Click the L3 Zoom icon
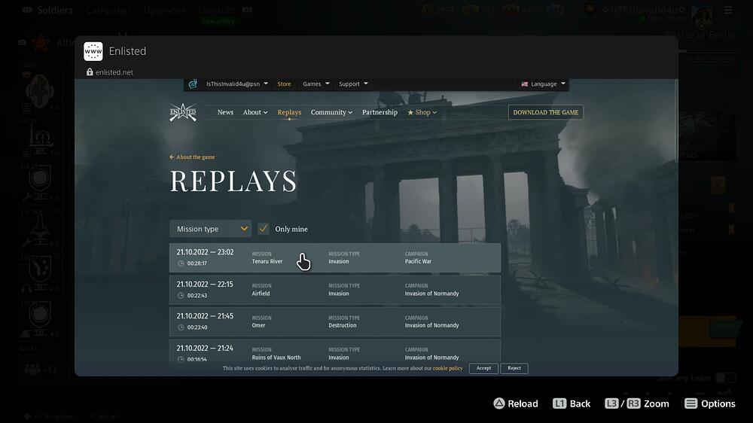The image size is (753, 423). click(611, 403)
